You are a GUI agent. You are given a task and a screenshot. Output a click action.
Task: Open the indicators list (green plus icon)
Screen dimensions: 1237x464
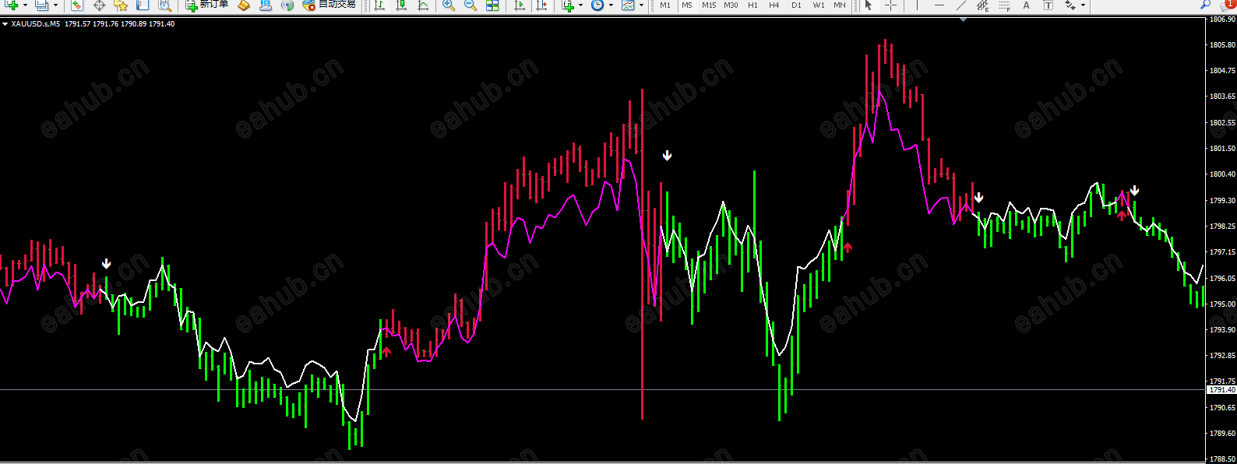pyautogui.click(x=569, y=5)
